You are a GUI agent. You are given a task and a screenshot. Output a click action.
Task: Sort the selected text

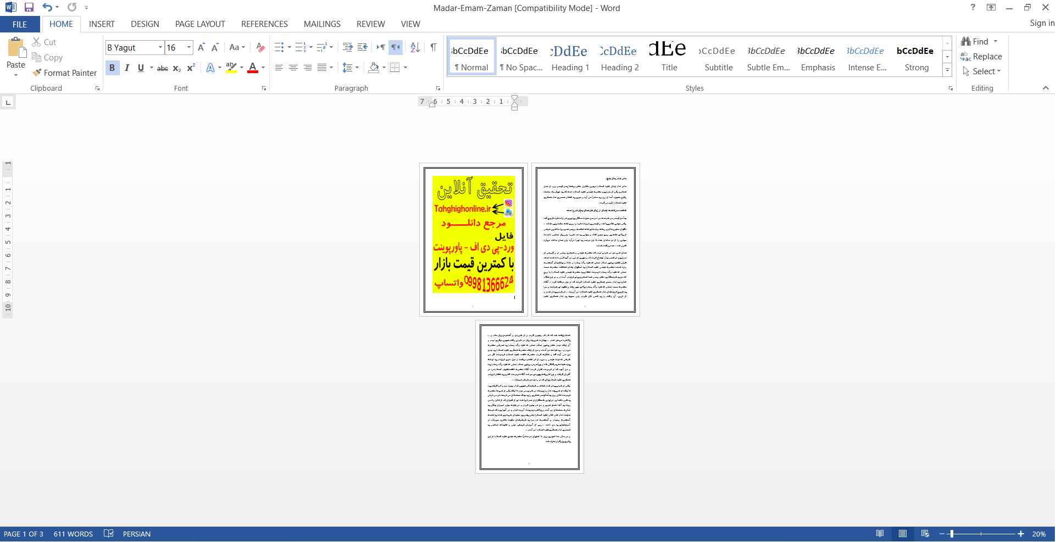pos(415,48)
